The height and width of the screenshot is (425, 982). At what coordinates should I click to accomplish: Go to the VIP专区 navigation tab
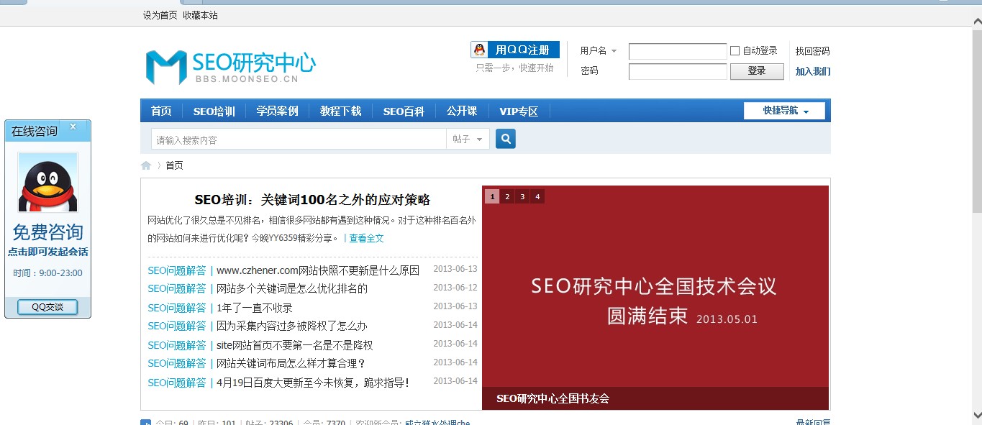518,111
